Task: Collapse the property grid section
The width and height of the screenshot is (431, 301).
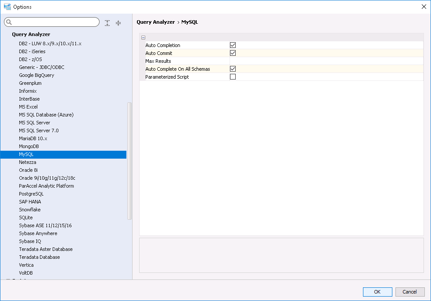Action: [144, 38]
